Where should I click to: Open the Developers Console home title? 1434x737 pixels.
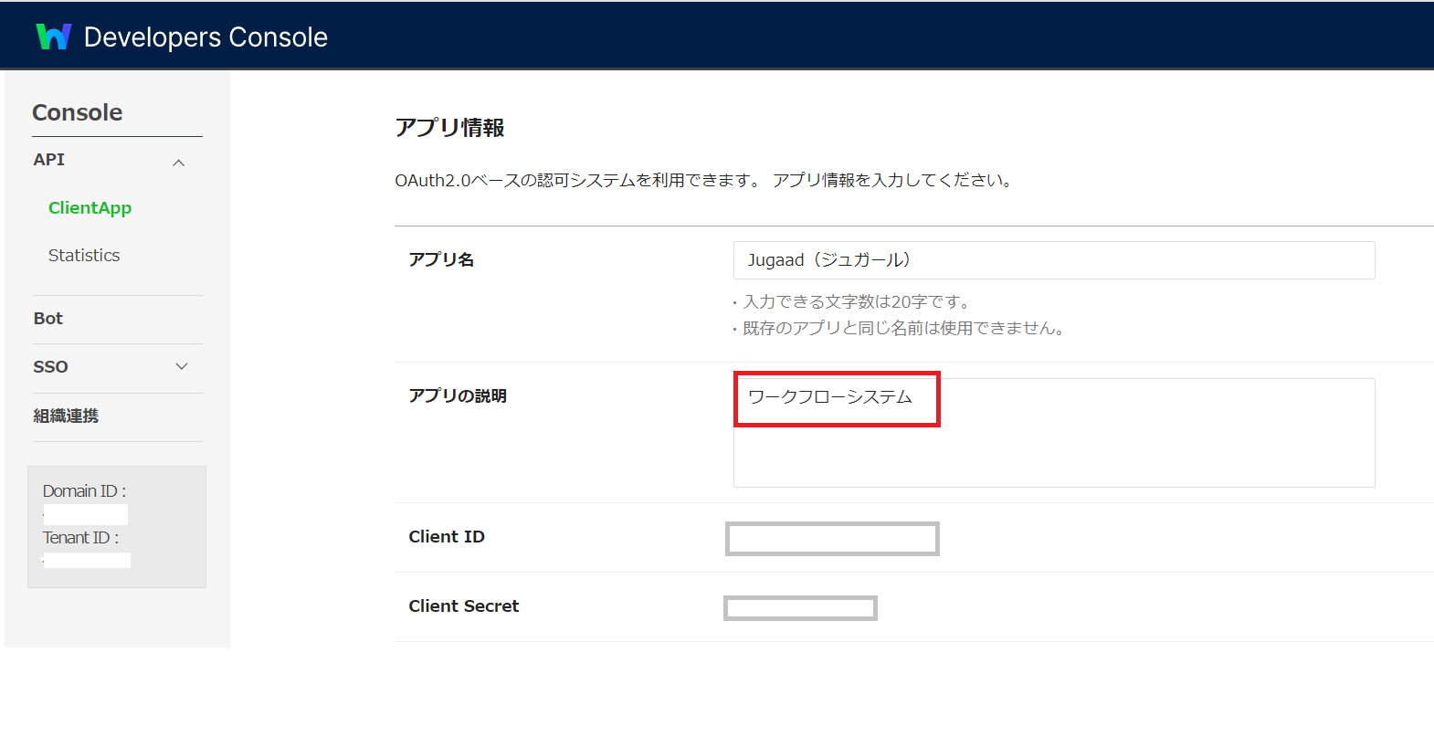[206, 37]
